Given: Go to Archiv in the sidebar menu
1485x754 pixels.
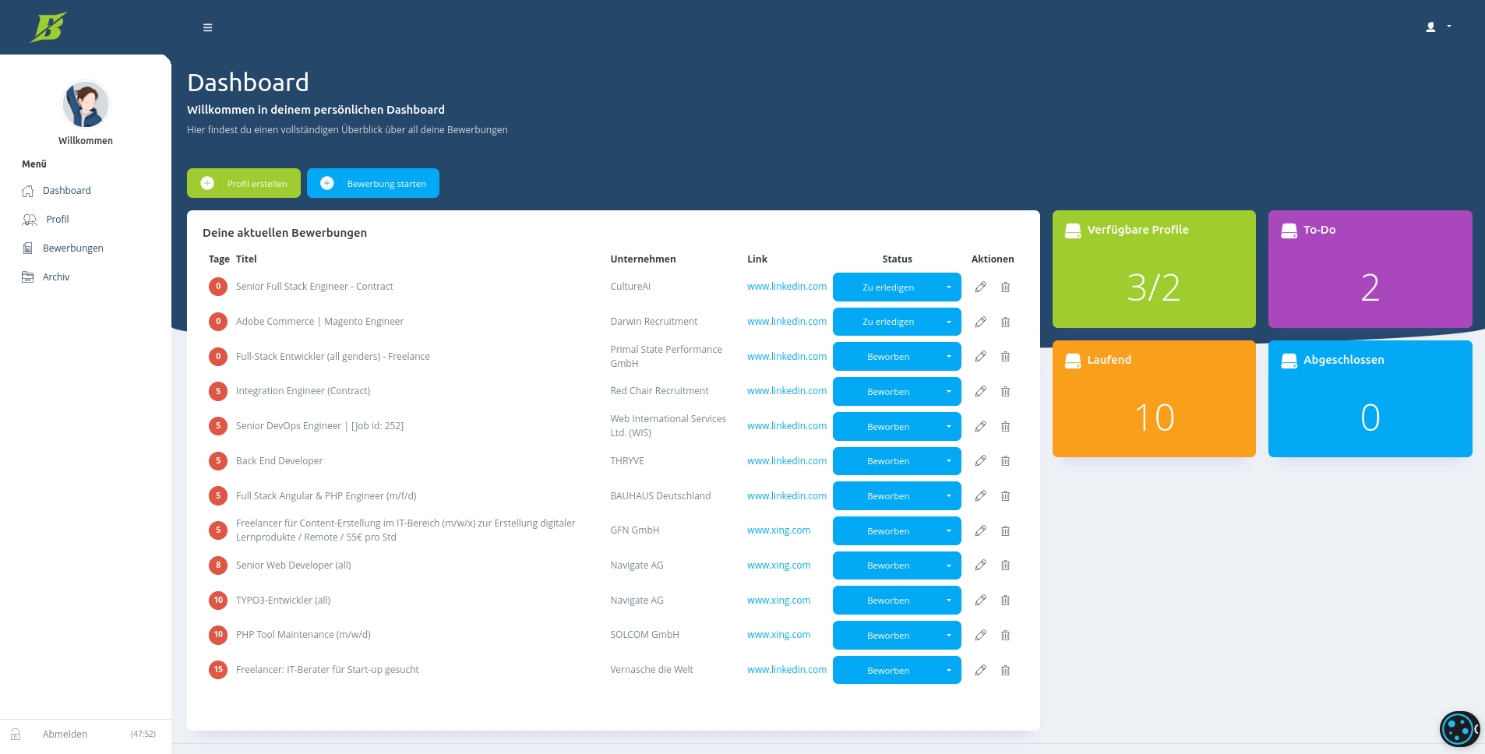Looking at the screenshot, I should (x=55, y=277).
